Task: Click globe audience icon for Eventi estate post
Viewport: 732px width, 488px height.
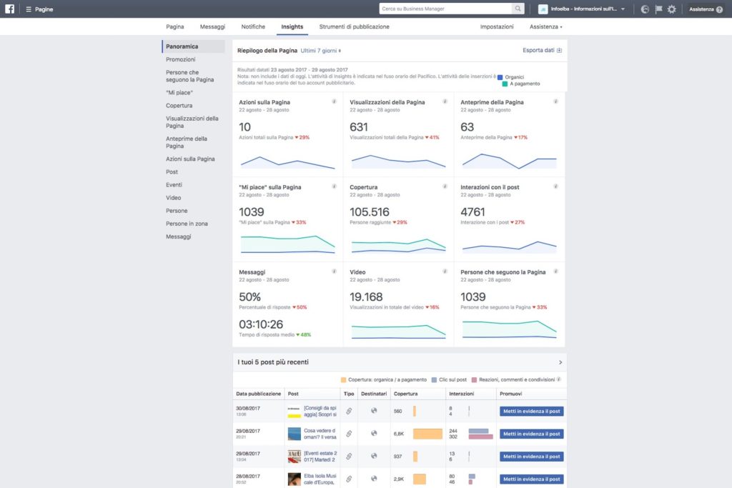Action: point(373,456)
